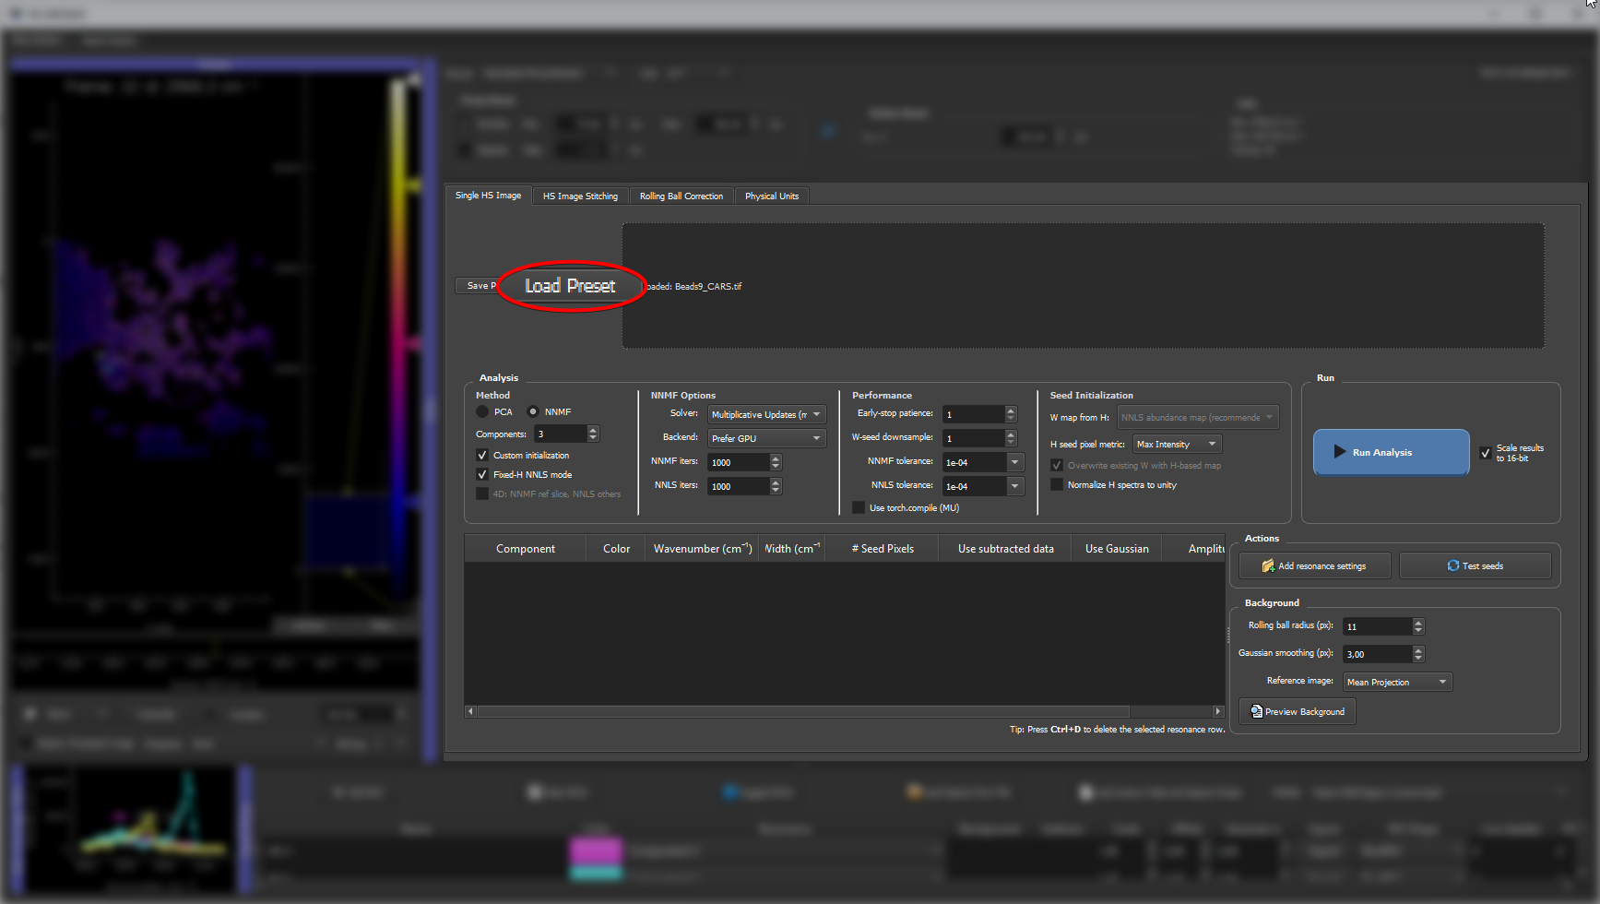Click the Wavenumber (cm⁻¹) column header
This screenshot has width=1600, height=904.
pos(703,549)
